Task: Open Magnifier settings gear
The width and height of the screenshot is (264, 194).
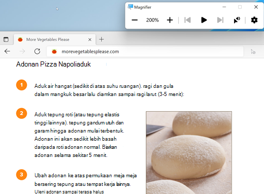Action: coord(254,20)
